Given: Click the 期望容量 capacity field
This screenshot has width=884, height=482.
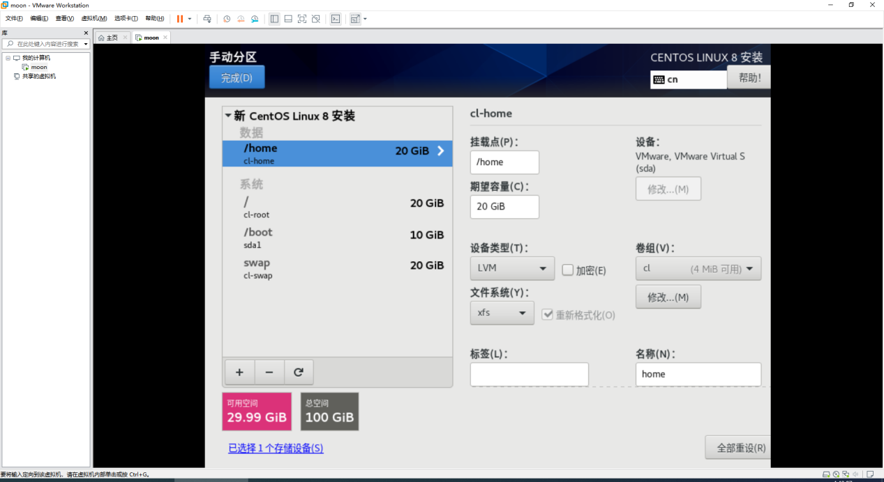Looking at the screenshot, I should pyautogui.click(x=504, y=206).
